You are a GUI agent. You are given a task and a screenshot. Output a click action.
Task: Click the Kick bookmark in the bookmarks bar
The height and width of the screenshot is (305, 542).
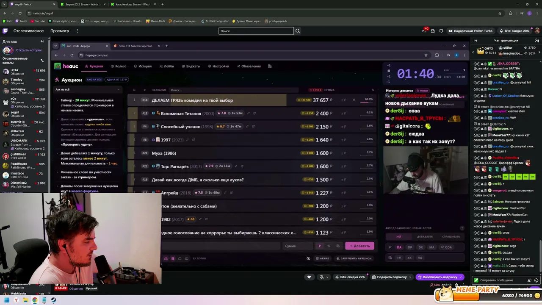pos(7,21)
